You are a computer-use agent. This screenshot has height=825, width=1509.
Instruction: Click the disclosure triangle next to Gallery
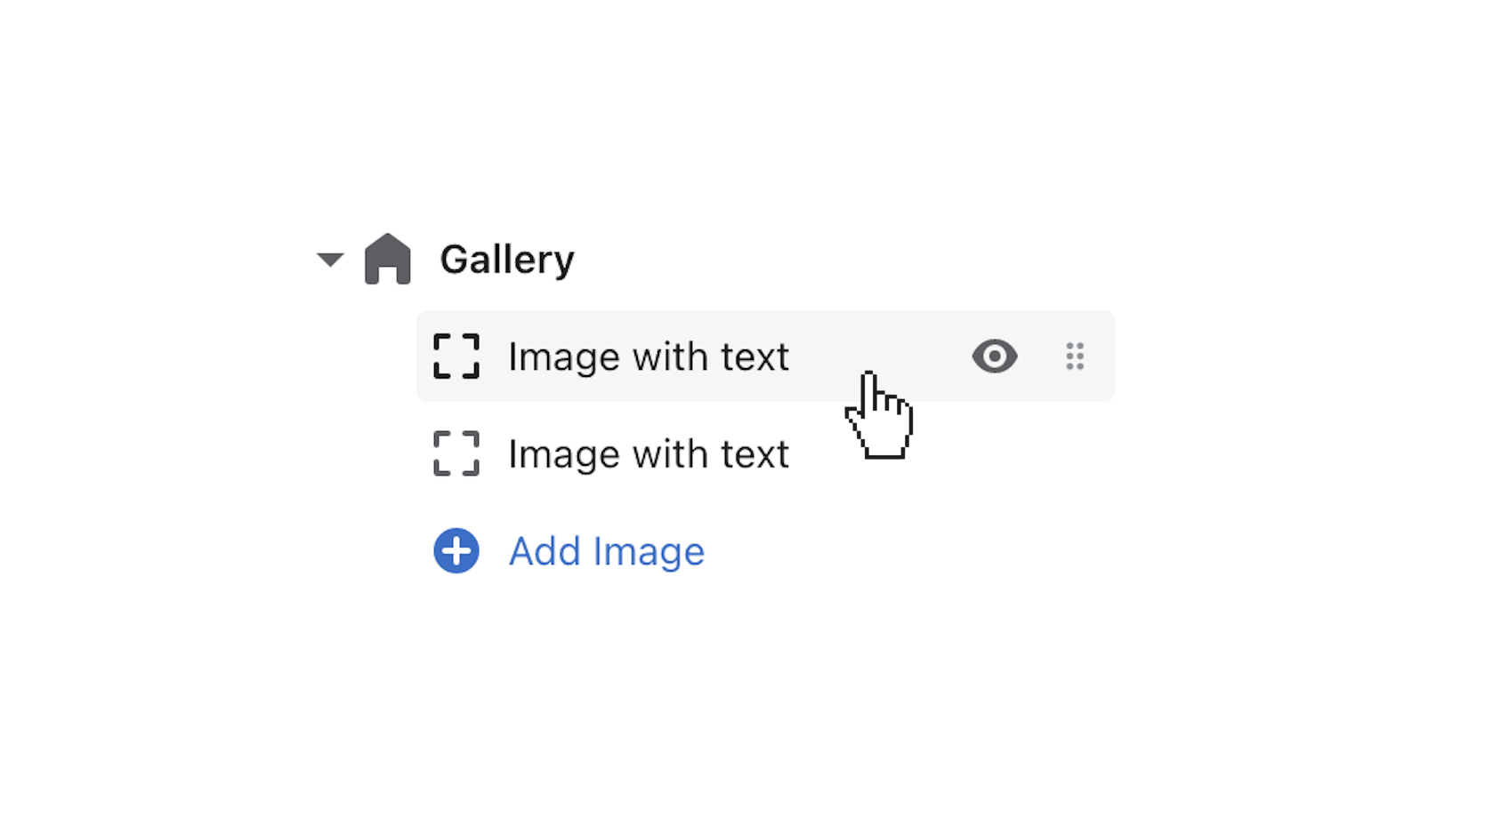(x=328, y=259)
